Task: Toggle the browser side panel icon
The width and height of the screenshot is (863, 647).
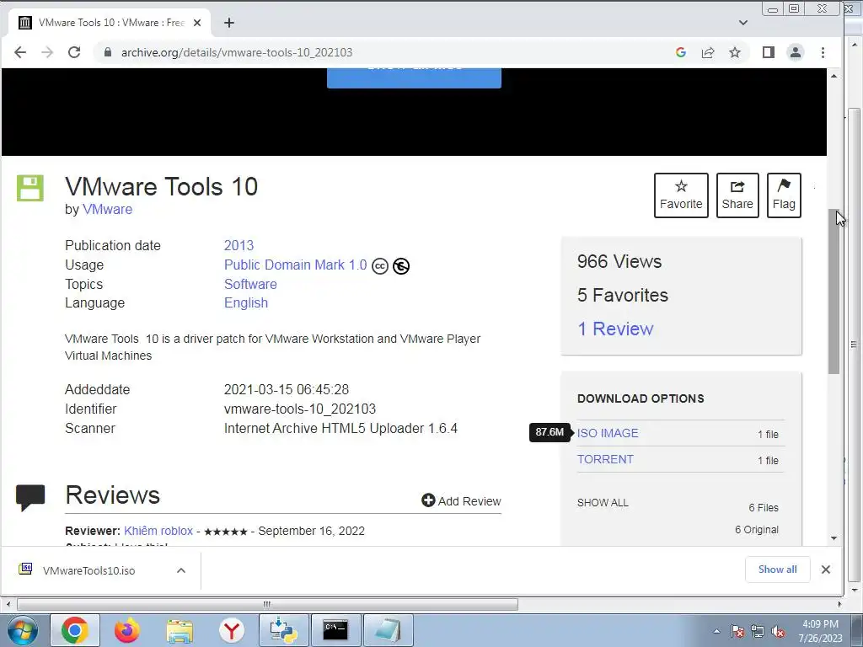Action: click(x=769, y=52)
